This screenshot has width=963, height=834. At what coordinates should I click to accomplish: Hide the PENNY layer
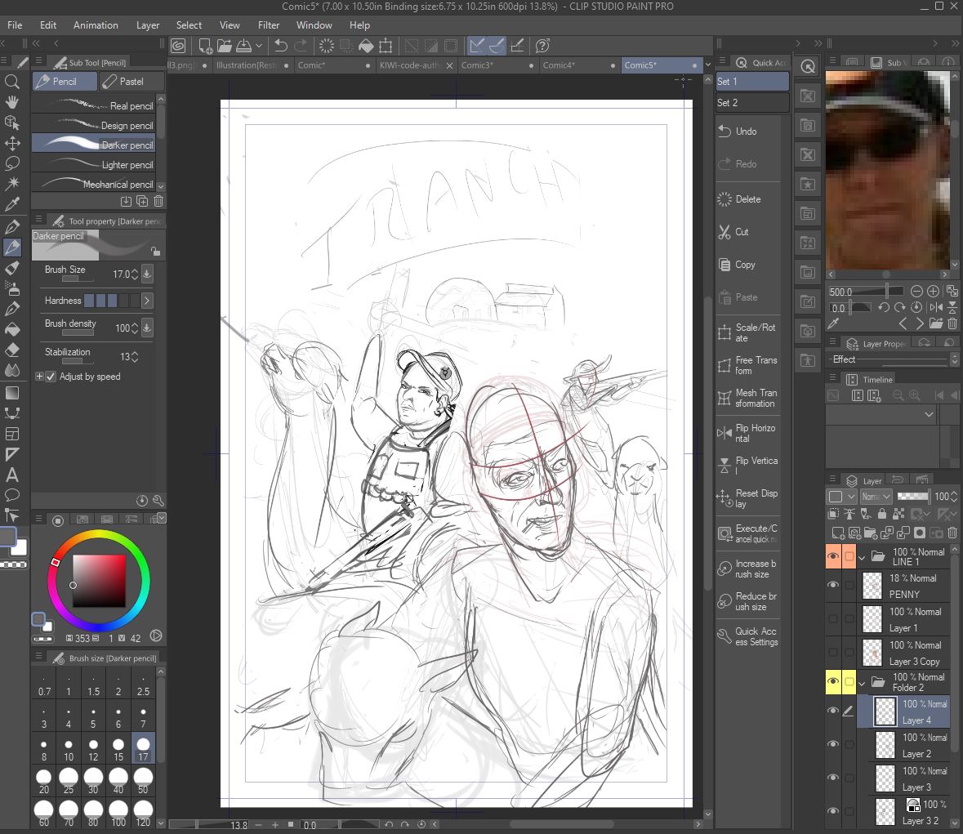pos(833,585)
